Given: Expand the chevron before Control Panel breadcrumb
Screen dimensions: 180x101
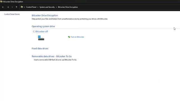Looking at the screenshot, I should tap(24, 7).
